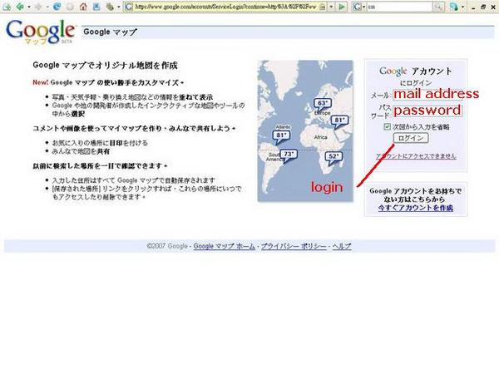Click the magnifier search button
This screenshot has width=499, height=374.
tap(438, 7)
